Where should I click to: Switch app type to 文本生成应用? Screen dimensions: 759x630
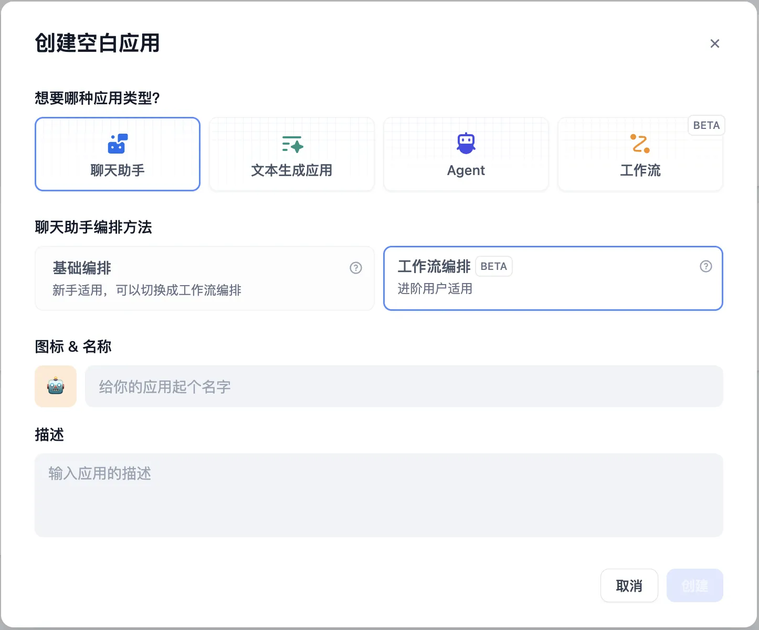pos(292,170)
